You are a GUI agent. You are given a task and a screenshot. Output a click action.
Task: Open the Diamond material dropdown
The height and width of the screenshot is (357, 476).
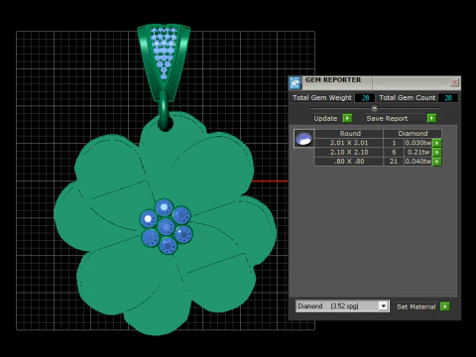[x=383, y=306]
